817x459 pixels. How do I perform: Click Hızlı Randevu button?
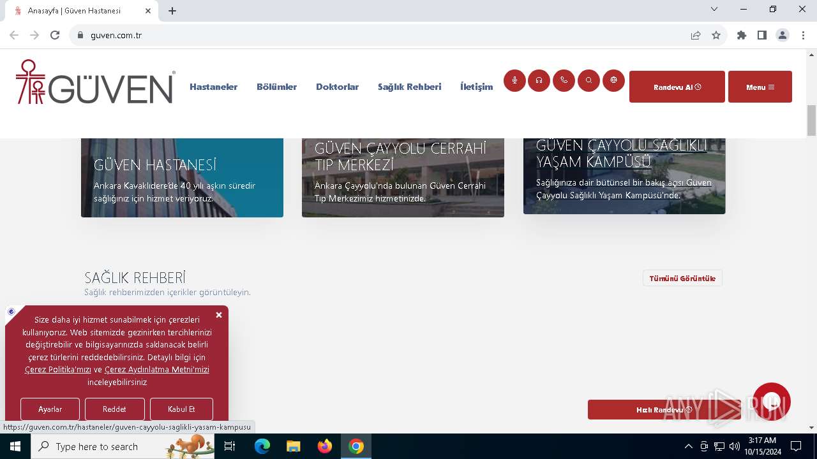664,410
